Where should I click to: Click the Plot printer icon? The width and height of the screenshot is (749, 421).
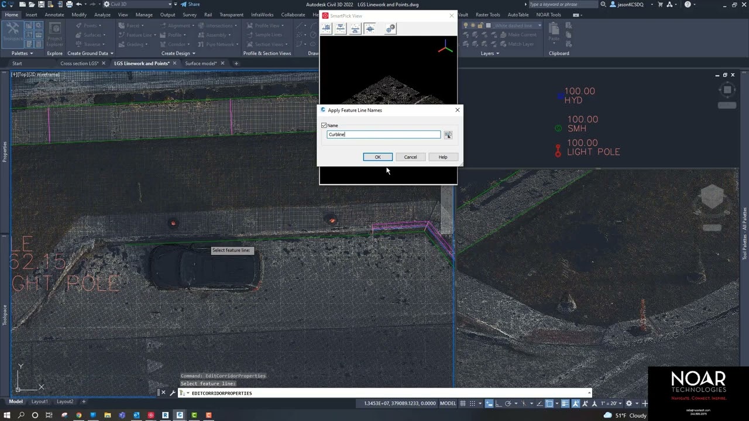[x=69, y=4]
